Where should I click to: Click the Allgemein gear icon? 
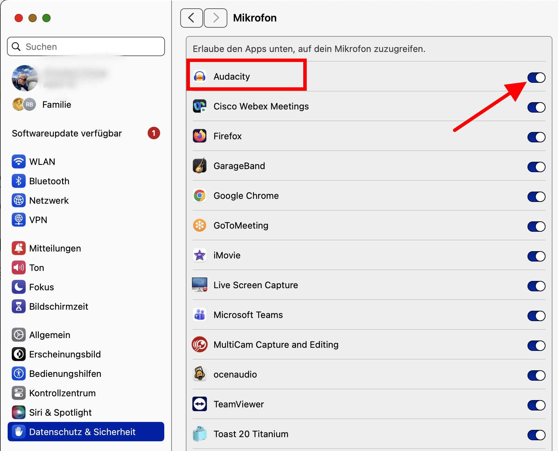point(19,335)
